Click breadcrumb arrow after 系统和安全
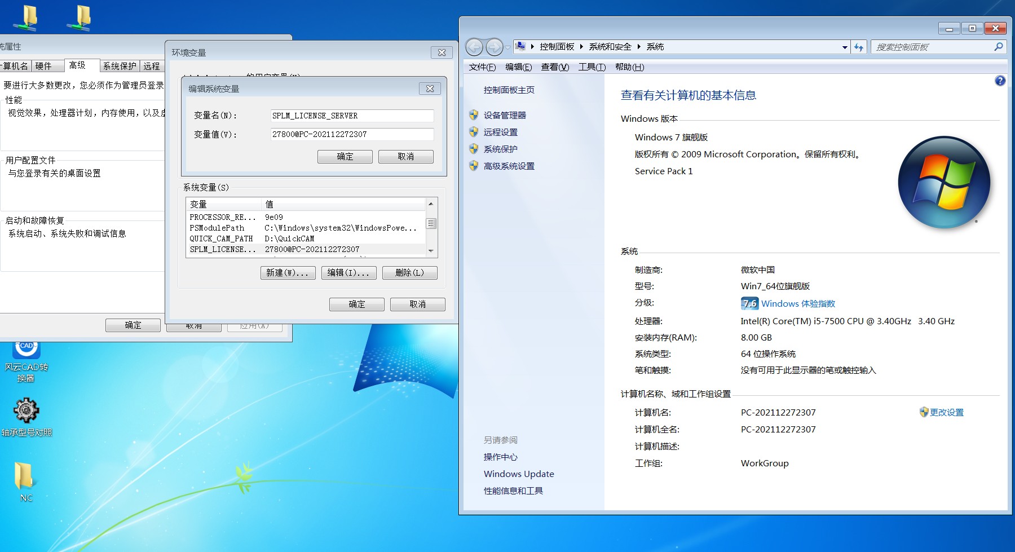The width and height of the screenshot is (1015, 552). tap(639, 47)
